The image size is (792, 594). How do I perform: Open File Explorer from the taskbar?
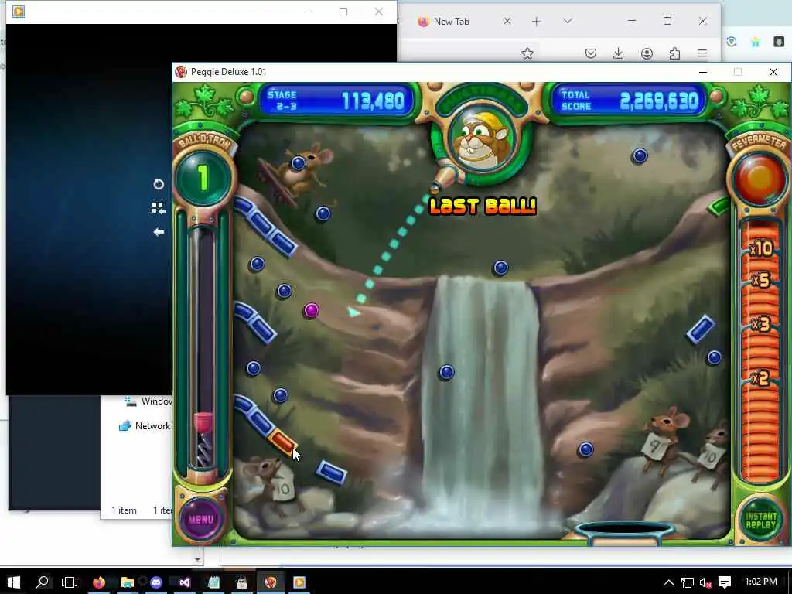pos(128,582)
